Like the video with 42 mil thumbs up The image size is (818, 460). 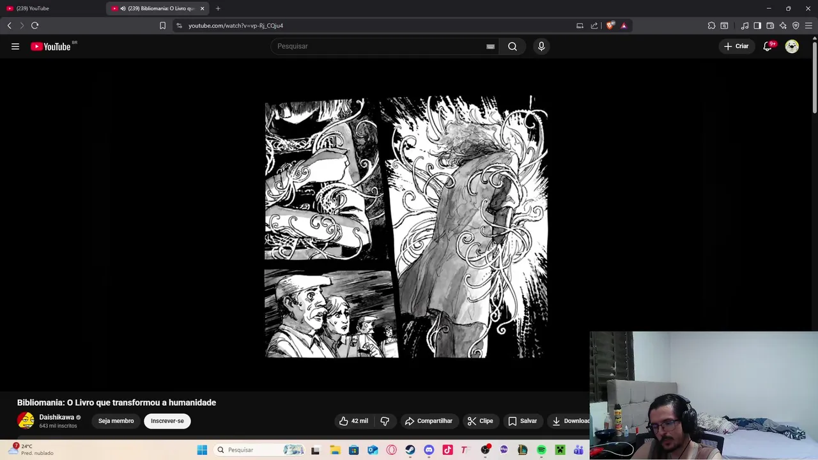353,421
